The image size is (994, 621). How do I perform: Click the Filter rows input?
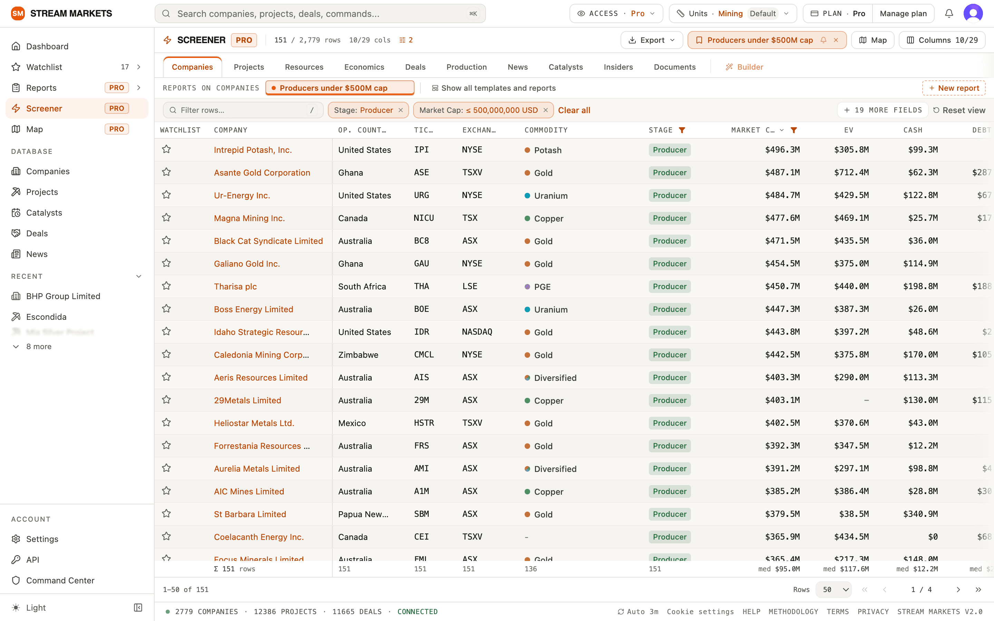click(243, 110)
